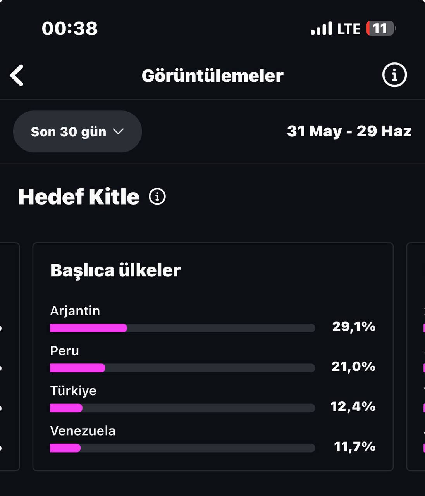Viewport: 425px width, 496px height.
Task: Open the partially visible next card on right
Action: pos(416,356)
